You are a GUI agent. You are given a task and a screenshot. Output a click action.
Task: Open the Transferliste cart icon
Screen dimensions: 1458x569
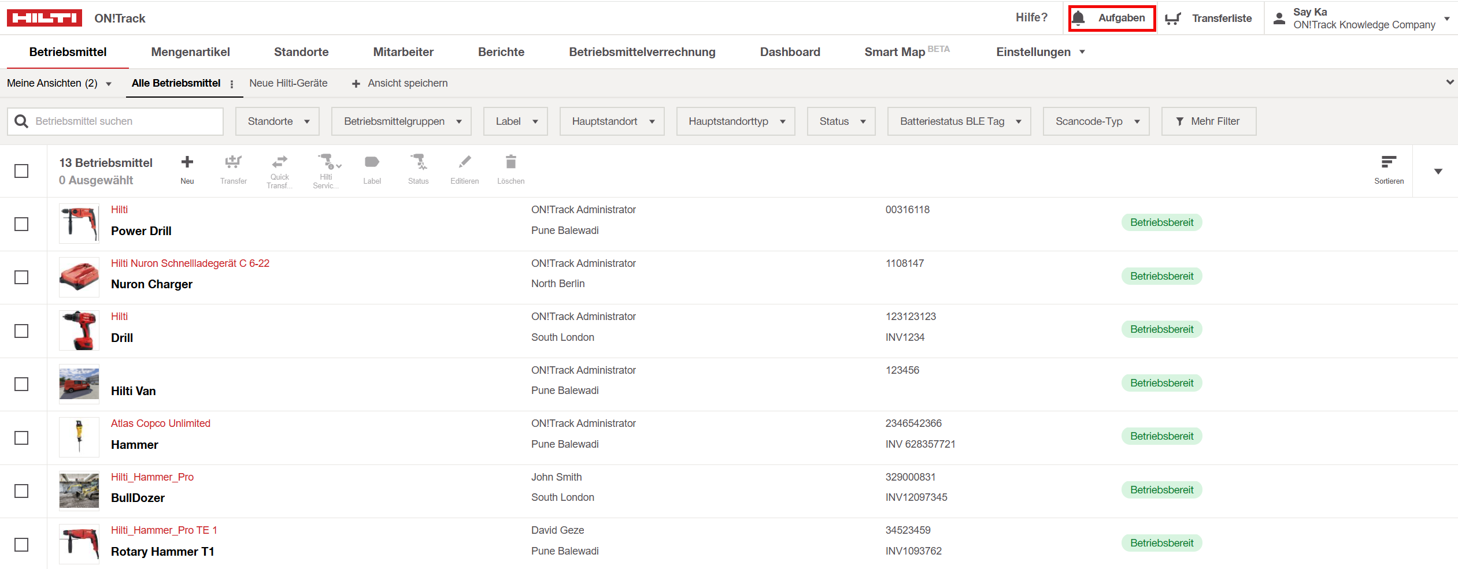point(1173,18)
